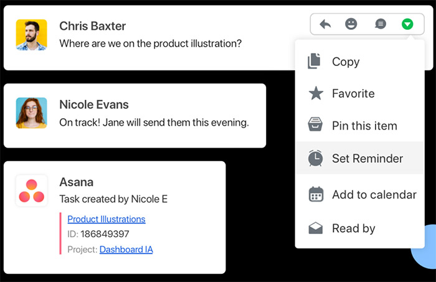Follow the Dashboard IA project link
Screen dimensions: 436x282
pyautogui.click(x=126, y=249)
